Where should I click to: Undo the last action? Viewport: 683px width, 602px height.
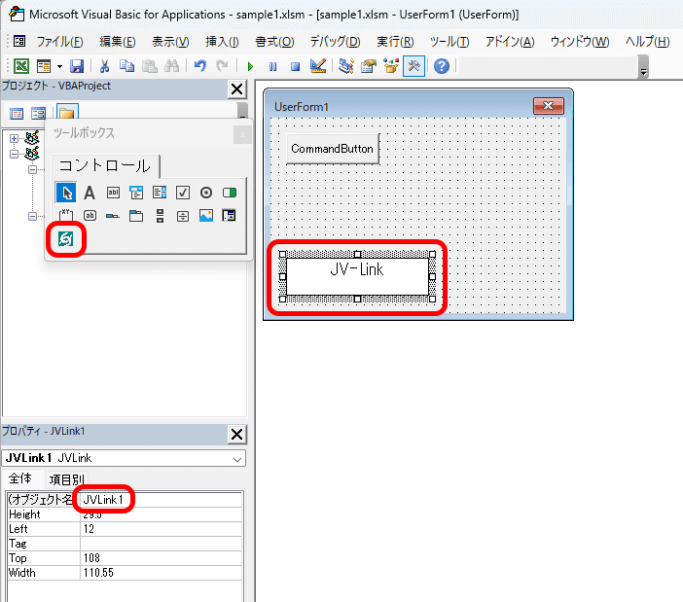(x=199, y=66)
